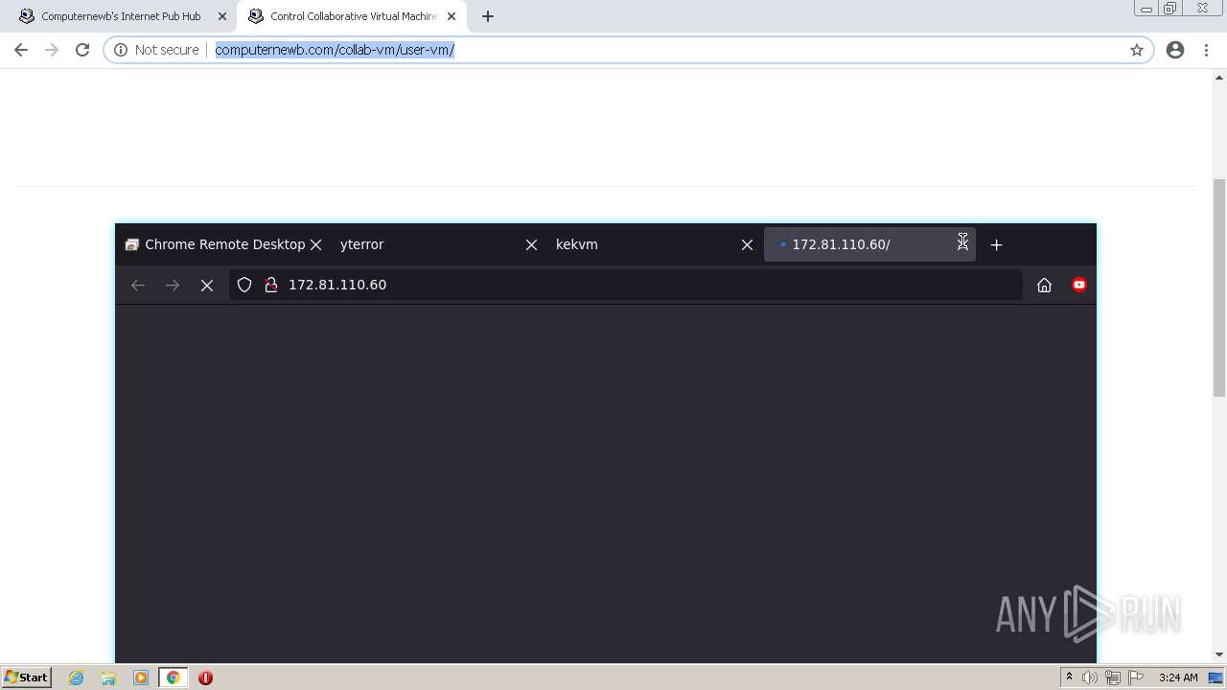Close the 172.81.110.60/ tab in VM
The height and width of the screenshot is (690, 1227).
pos(962,244)
